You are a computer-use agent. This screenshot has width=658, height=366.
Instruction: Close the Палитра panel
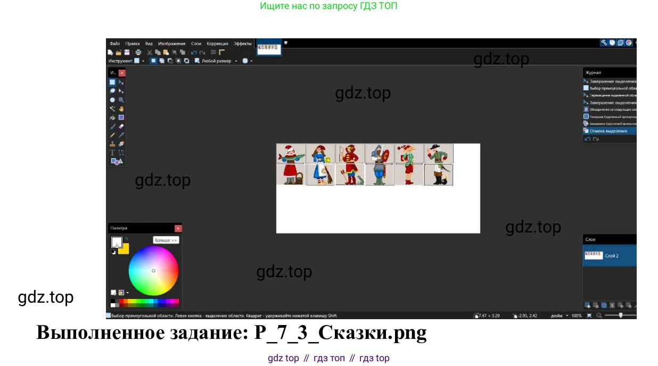click(178, 228)
